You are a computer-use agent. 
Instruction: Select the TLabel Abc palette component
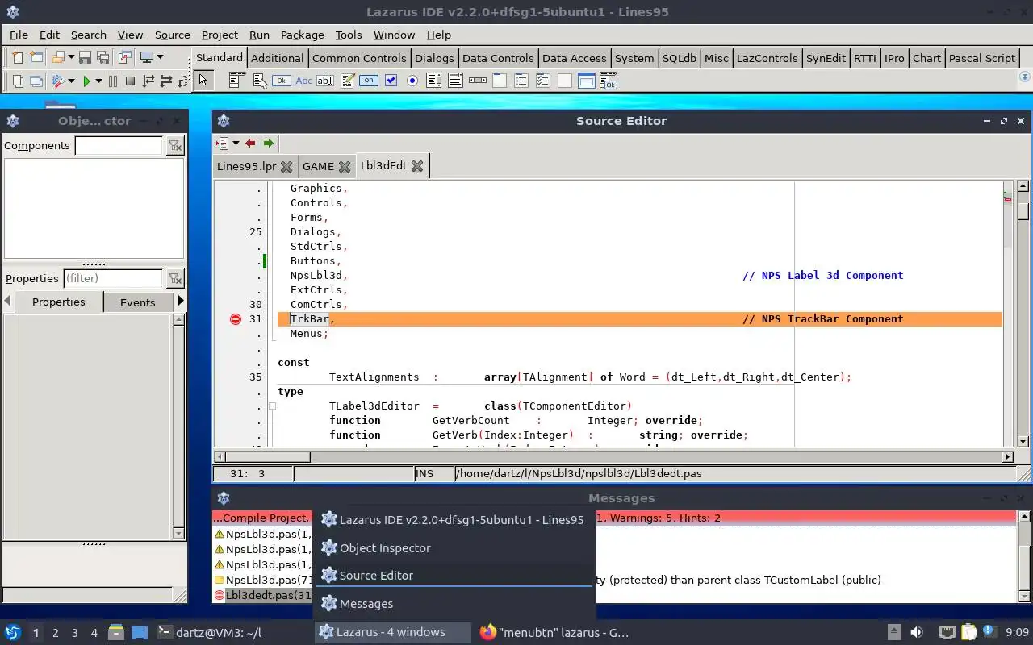pos(303,80)
